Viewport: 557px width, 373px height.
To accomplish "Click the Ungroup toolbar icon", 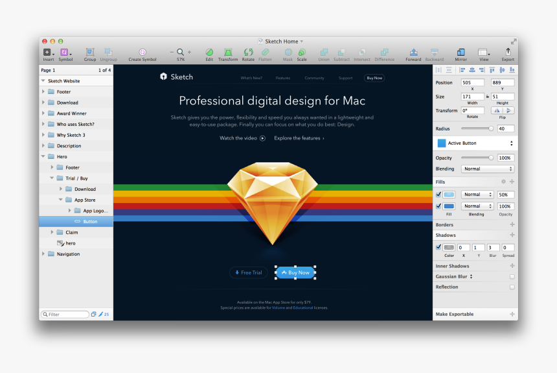I will pyautogui.click(x=108, y=53).
